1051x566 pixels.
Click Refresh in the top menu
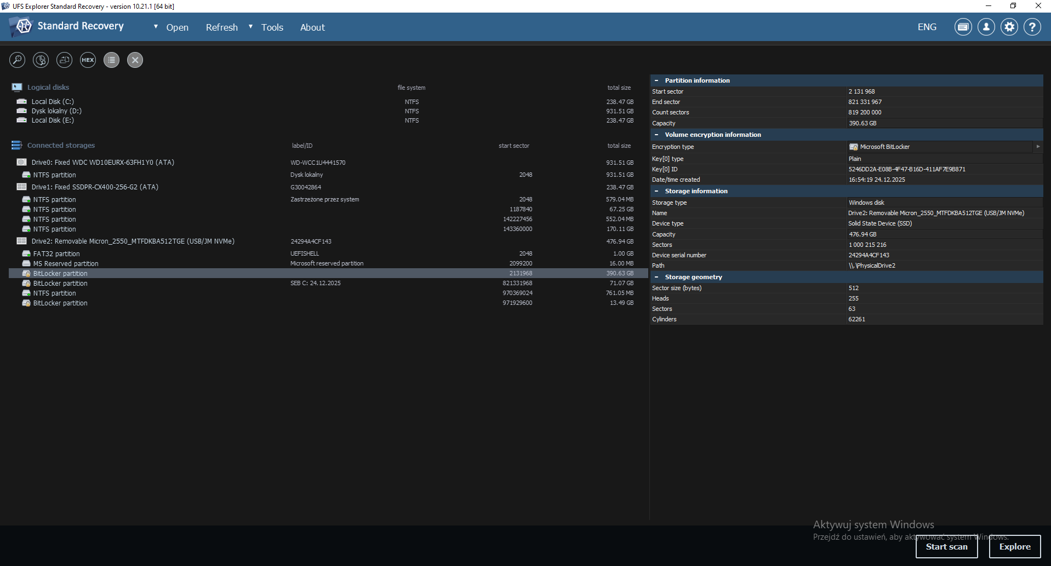coord(222,27)
